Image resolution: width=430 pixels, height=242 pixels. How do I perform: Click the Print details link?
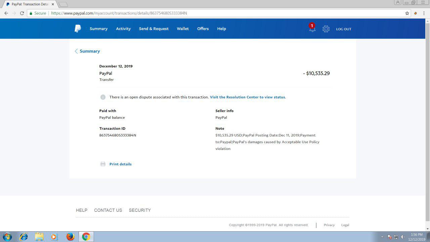[120, 164]
